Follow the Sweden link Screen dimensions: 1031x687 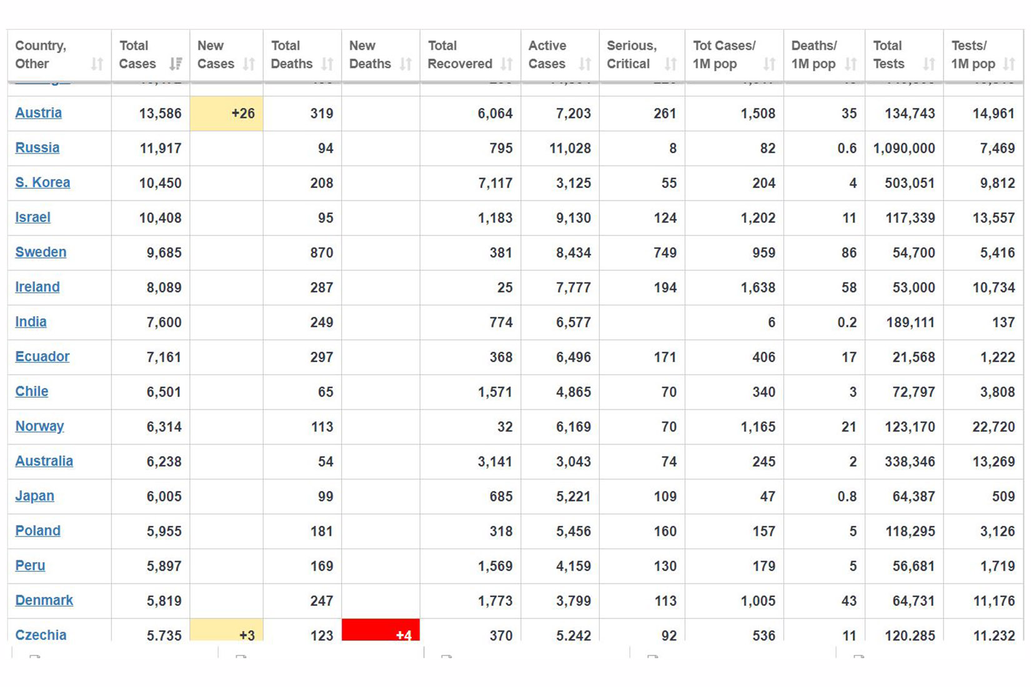pos(41,252)
